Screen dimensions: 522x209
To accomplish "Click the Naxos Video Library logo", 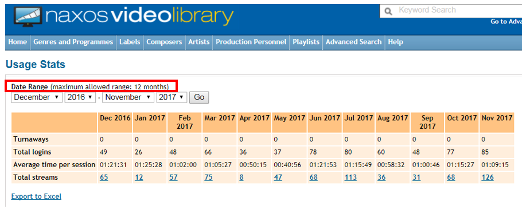I will tap(123, 17).
